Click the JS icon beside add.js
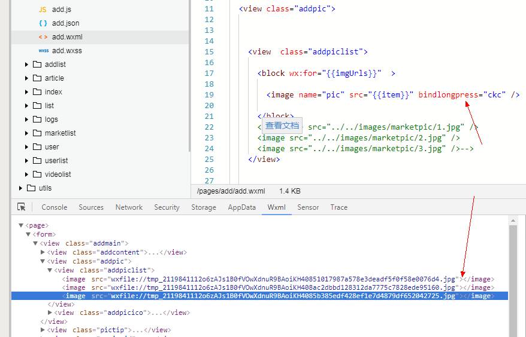The width and height of the screenshot is (526, 337). coord(43,10)
